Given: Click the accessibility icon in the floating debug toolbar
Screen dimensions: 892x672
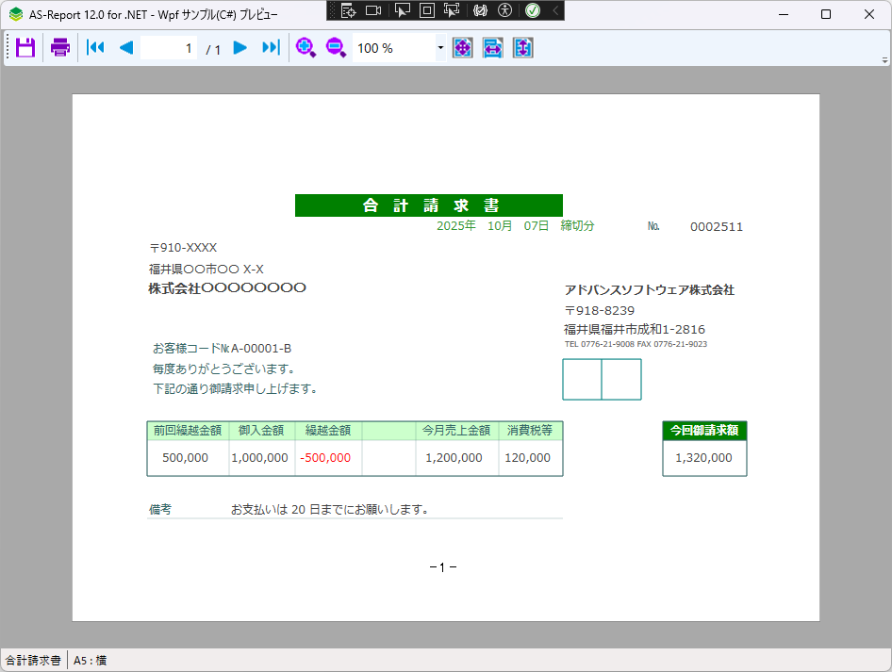Looking at the screenshot, I should click(505, 10).
